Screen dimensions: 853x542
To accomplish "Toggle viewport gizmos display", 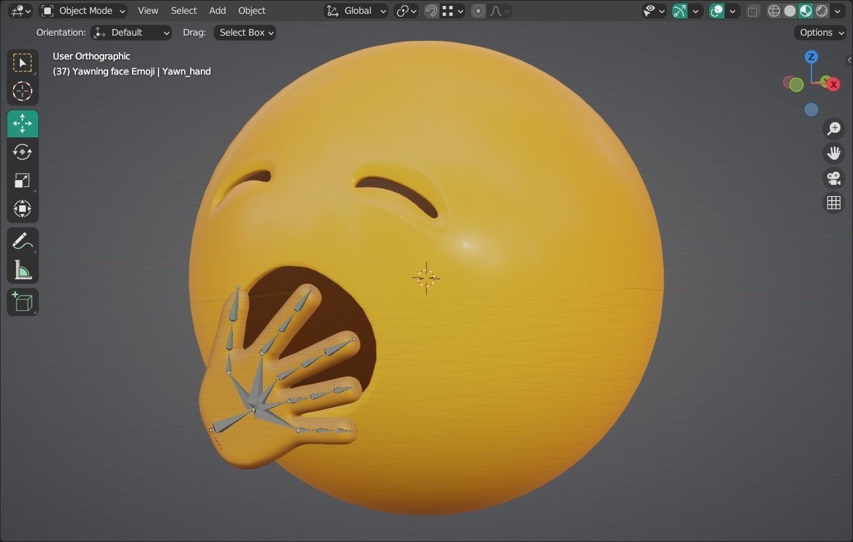I will [x=679, y=11].
